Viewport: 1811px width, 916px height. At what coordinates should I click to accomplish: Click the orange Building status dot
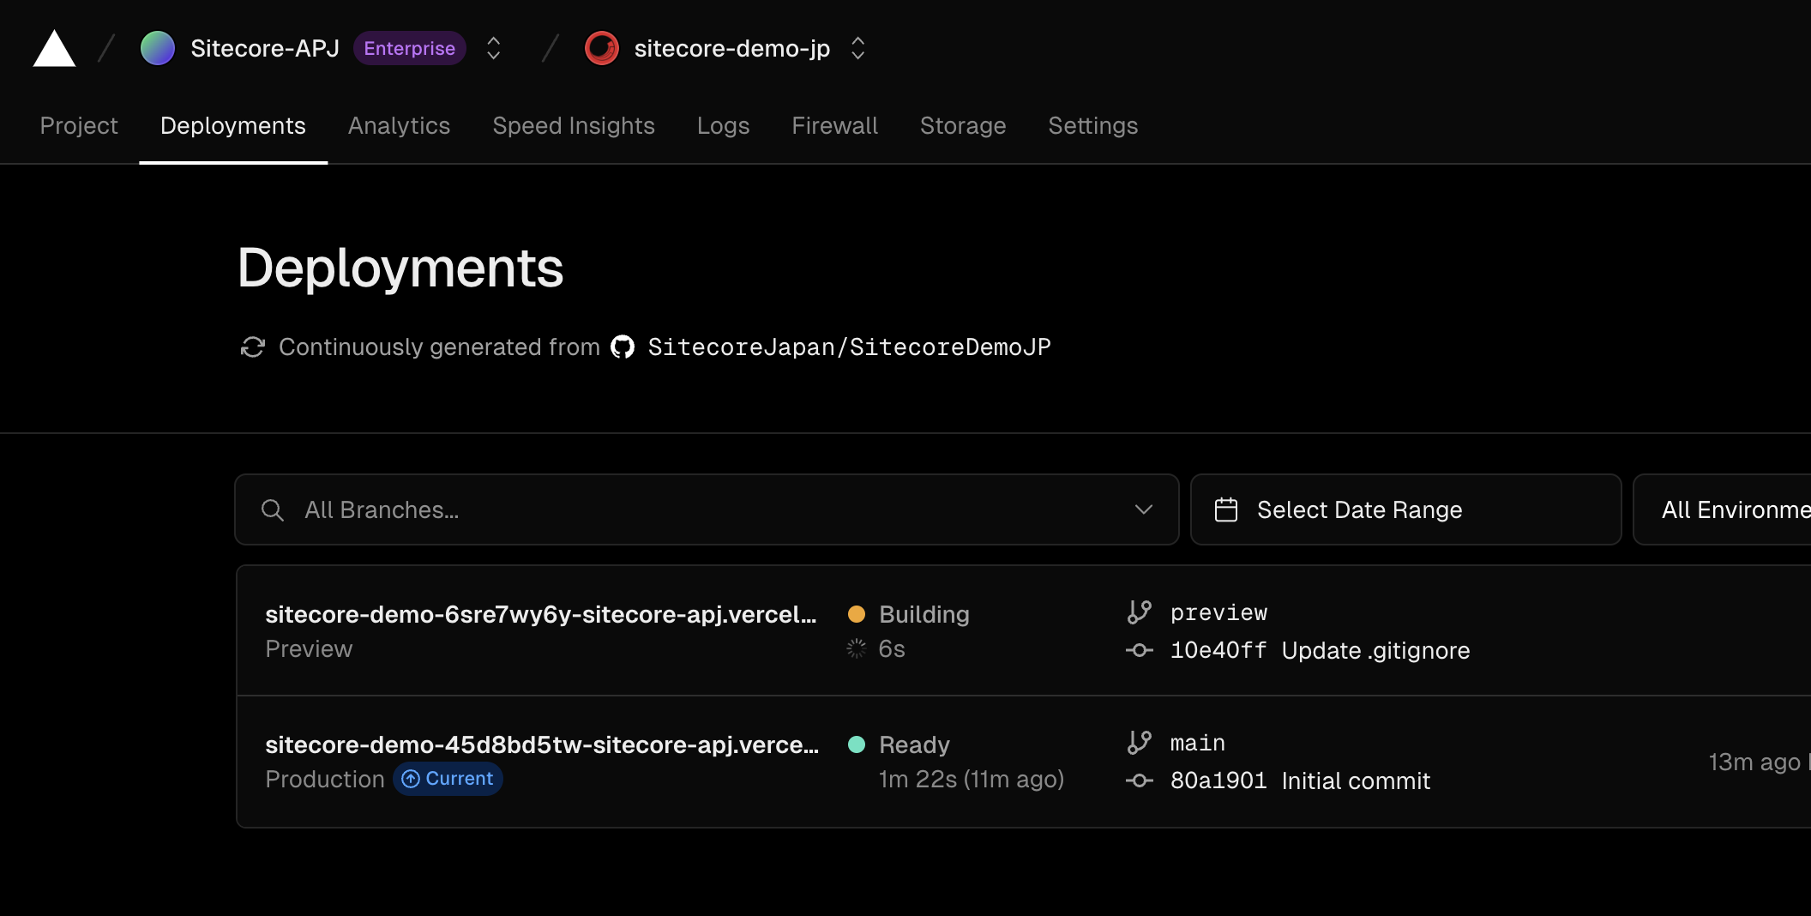pyautogui.click(x=857, y=614)
